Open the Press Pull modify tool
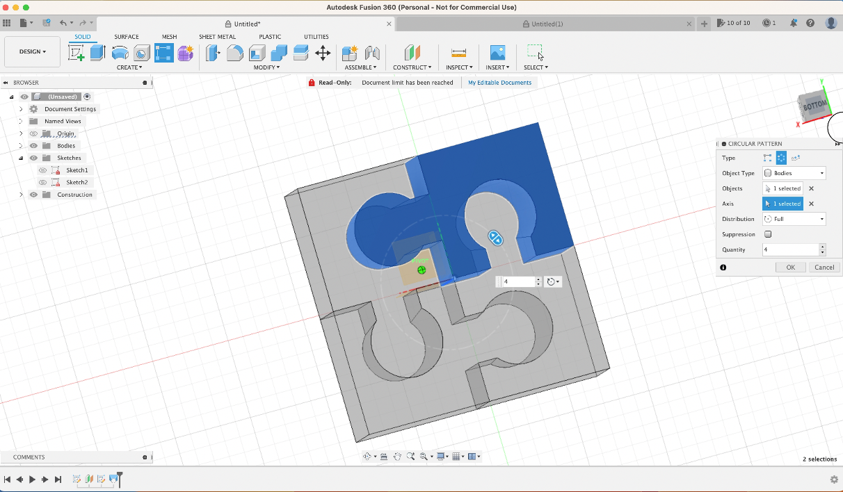The image size is (843, 492). pyautogui.click(x=214, y=53)
